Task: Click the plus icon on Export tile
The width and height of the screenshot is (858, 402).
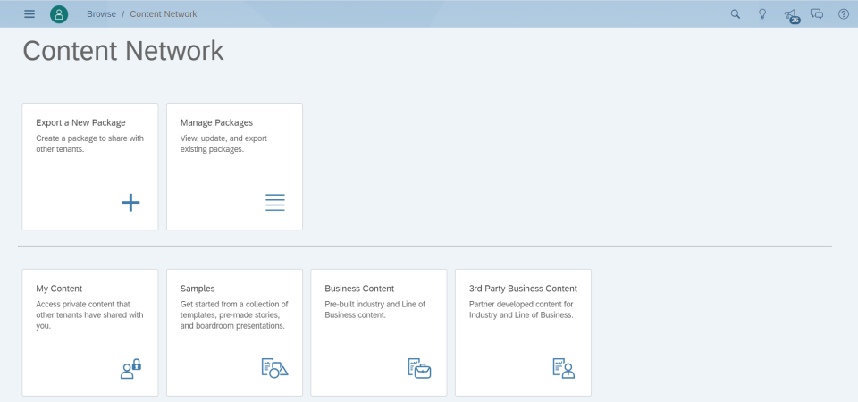Action: [130, 203]
